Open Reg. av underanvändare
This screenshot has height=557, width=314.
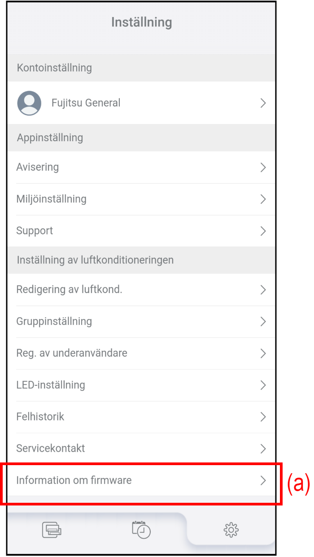pyautogui.click(x=72, y=353)
